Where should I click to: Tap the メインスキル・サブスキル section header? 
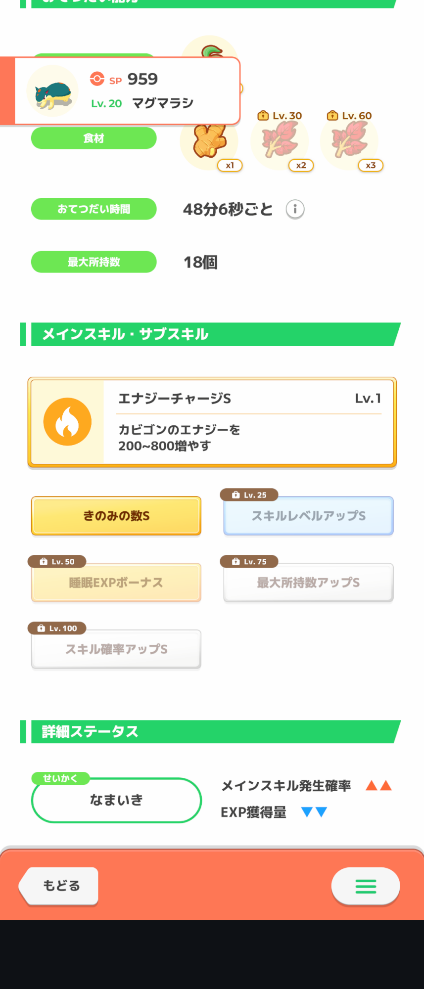(x=210, y=334)
